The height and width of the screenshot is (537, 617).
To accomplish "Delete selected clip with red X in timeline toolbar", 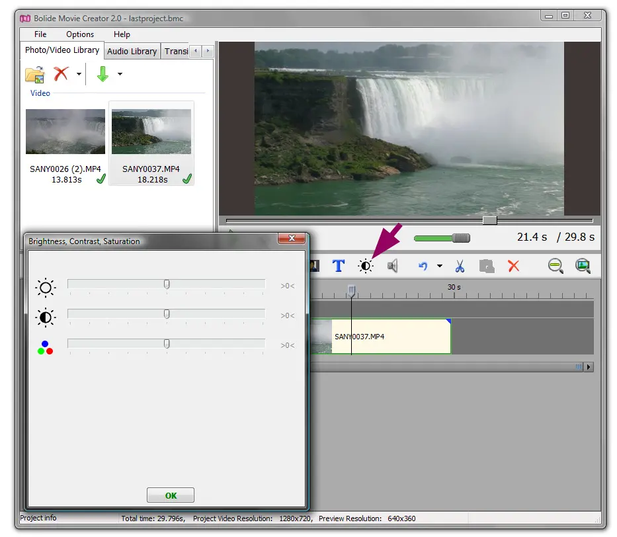I will tap(513, 266).
